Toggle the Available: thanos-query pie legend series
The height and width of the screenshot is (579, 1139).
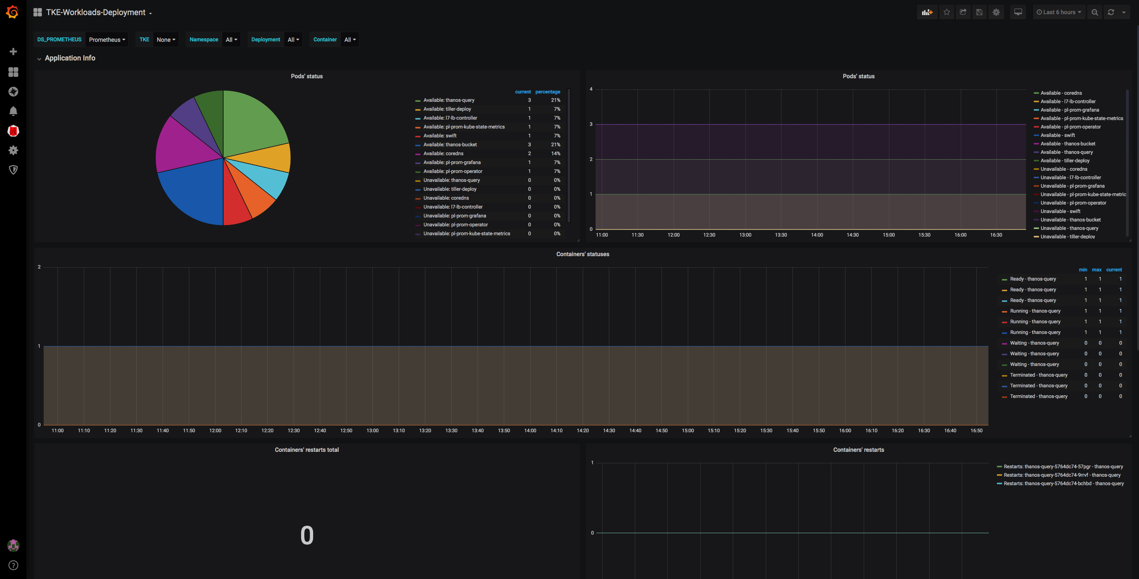point(449,101)
